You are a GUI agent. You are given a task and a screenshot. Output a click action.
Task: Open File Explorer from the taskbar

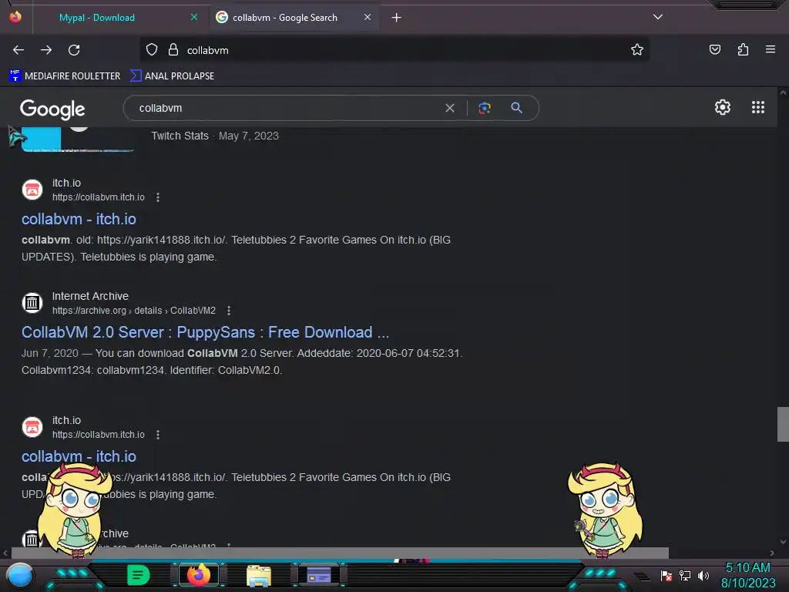click(x=259, y=576)
